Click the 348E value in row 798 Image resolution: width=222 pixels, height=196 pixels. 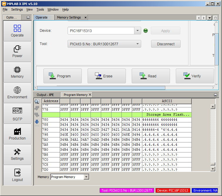pos(126,134)
